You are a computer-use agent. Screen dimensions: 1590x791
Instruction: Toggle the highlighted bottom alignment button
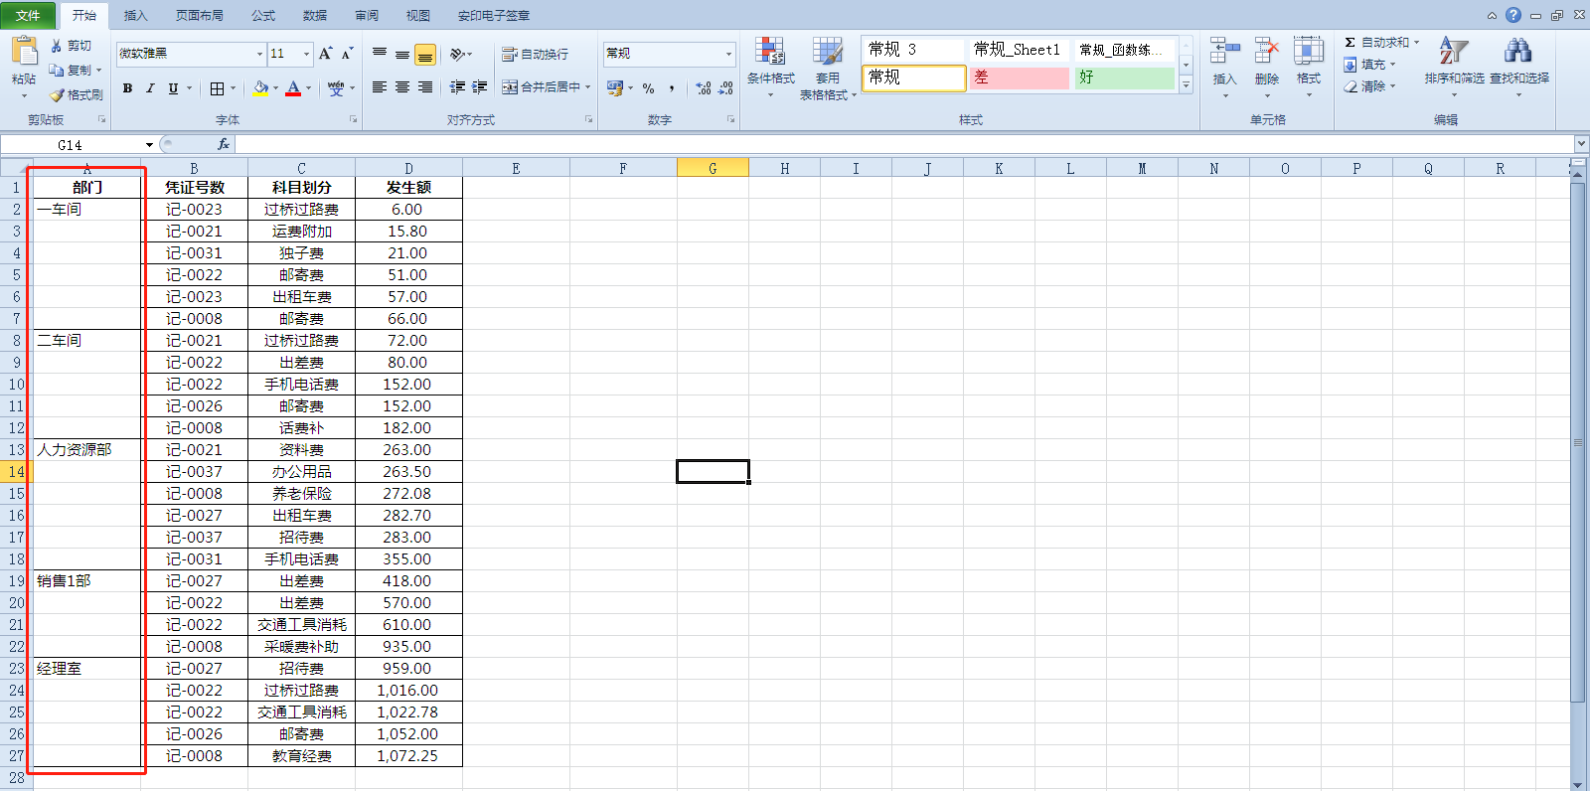425,55
